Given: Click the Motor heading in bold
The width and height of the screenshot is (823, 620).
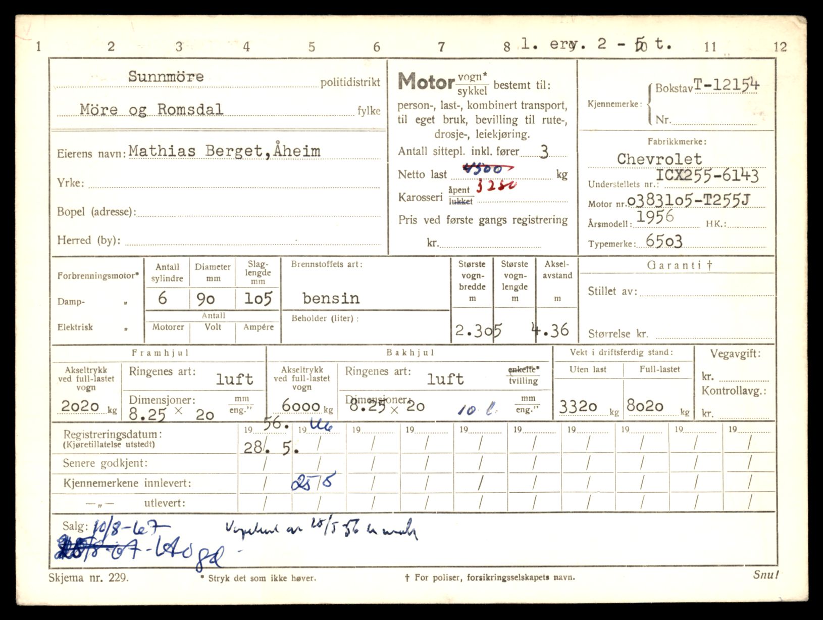Looking at the screenshot, I should [x=426, y=82].
